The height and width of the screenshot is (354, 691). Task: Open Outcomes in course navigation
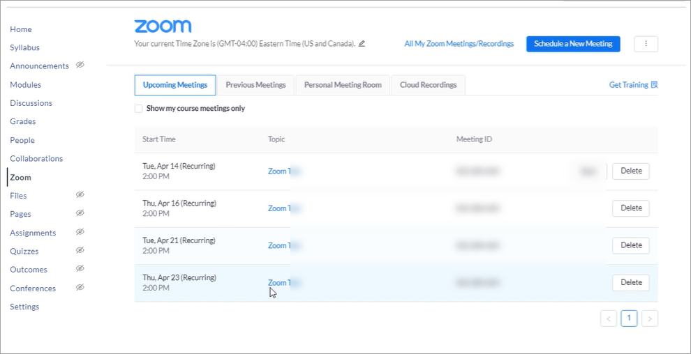point(28,270)
